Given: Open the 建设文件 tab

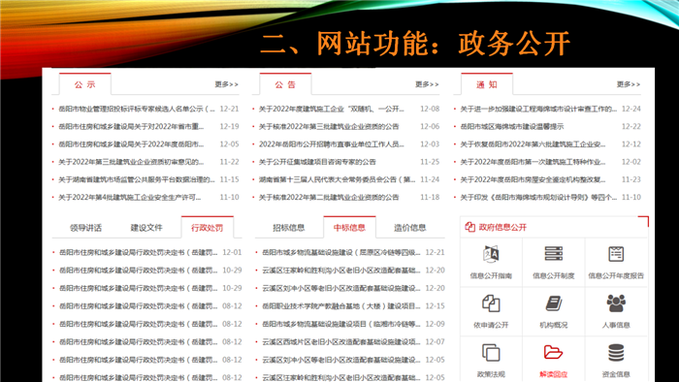Looking at the screenshot, I should 146,228.
